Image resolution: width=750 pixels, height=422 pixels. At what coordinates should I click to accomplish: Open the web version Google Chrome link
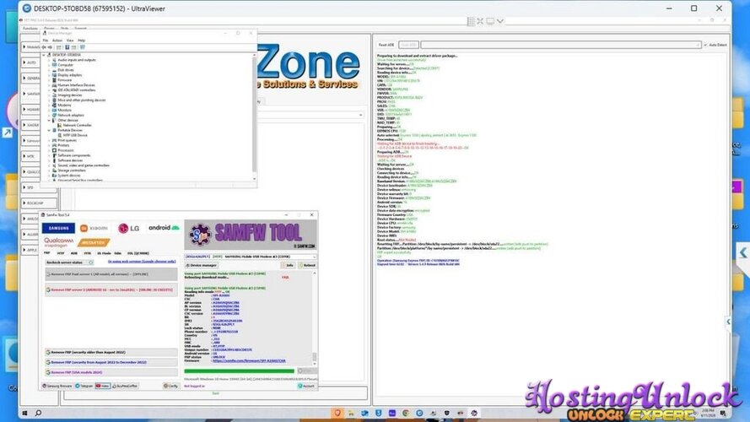pyautogui.click(x=142, y=262)
